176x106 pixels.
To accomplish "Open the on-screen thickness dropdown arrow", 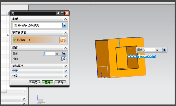I will (x=164, y=50).
